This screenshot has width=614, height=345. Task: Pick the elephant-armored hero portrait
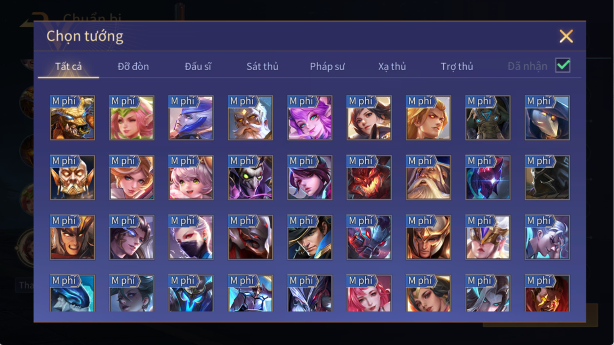coord(488,118)
